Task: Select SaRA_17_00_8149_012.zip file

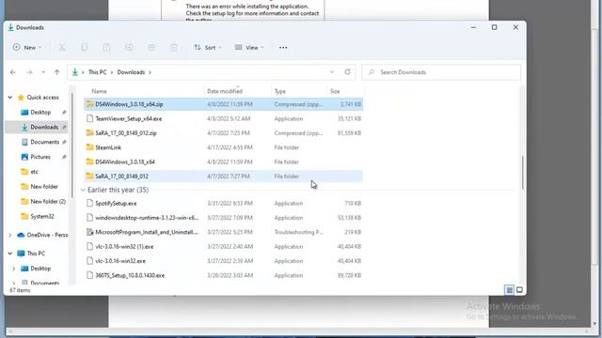Action: coord(224,133)
